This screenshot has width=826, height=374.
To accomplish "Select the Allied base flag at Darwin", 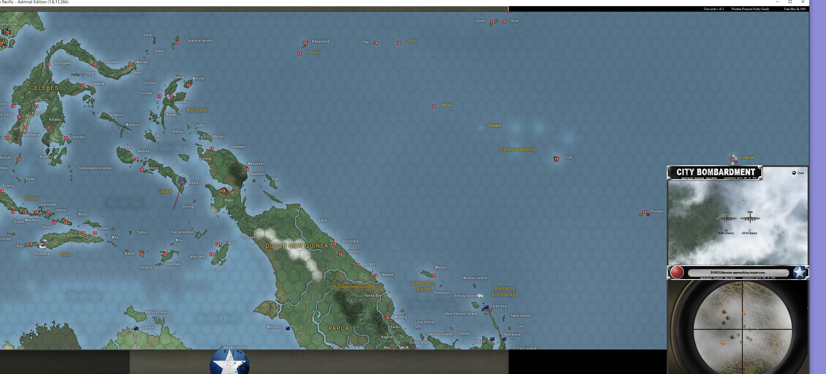I will [x=136, y=328].
